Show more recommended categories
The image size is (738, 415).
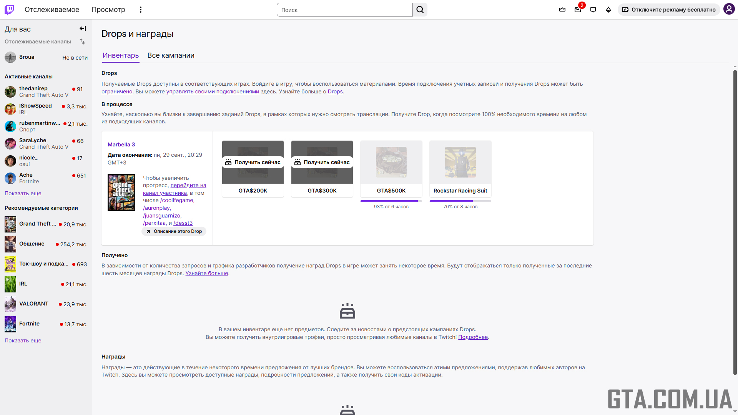[23, 340]
